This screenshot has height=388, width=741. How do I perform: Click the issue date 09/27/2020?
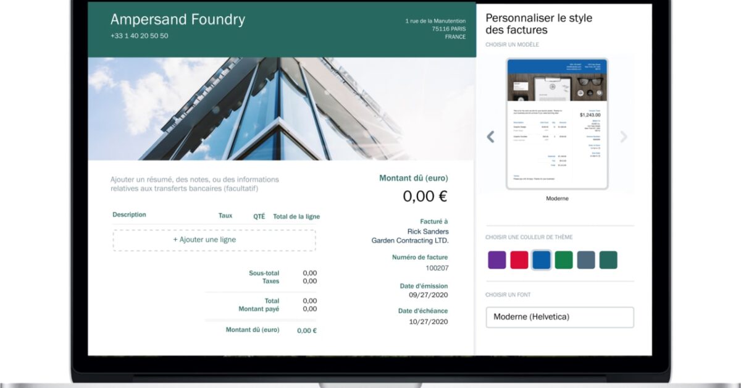(429, 295)
